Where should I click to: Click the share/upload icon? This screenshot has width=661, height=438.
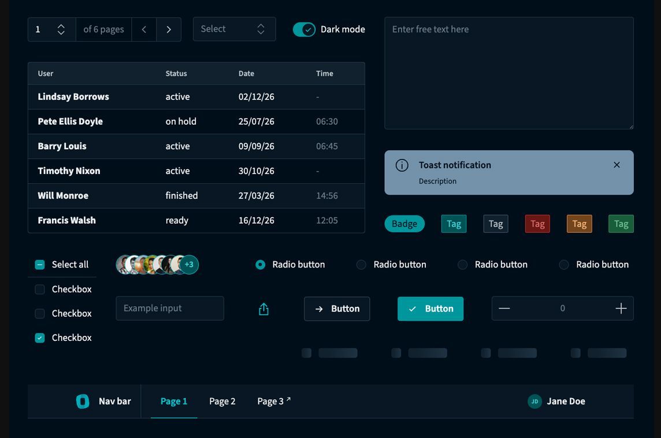tap(263, 309)
